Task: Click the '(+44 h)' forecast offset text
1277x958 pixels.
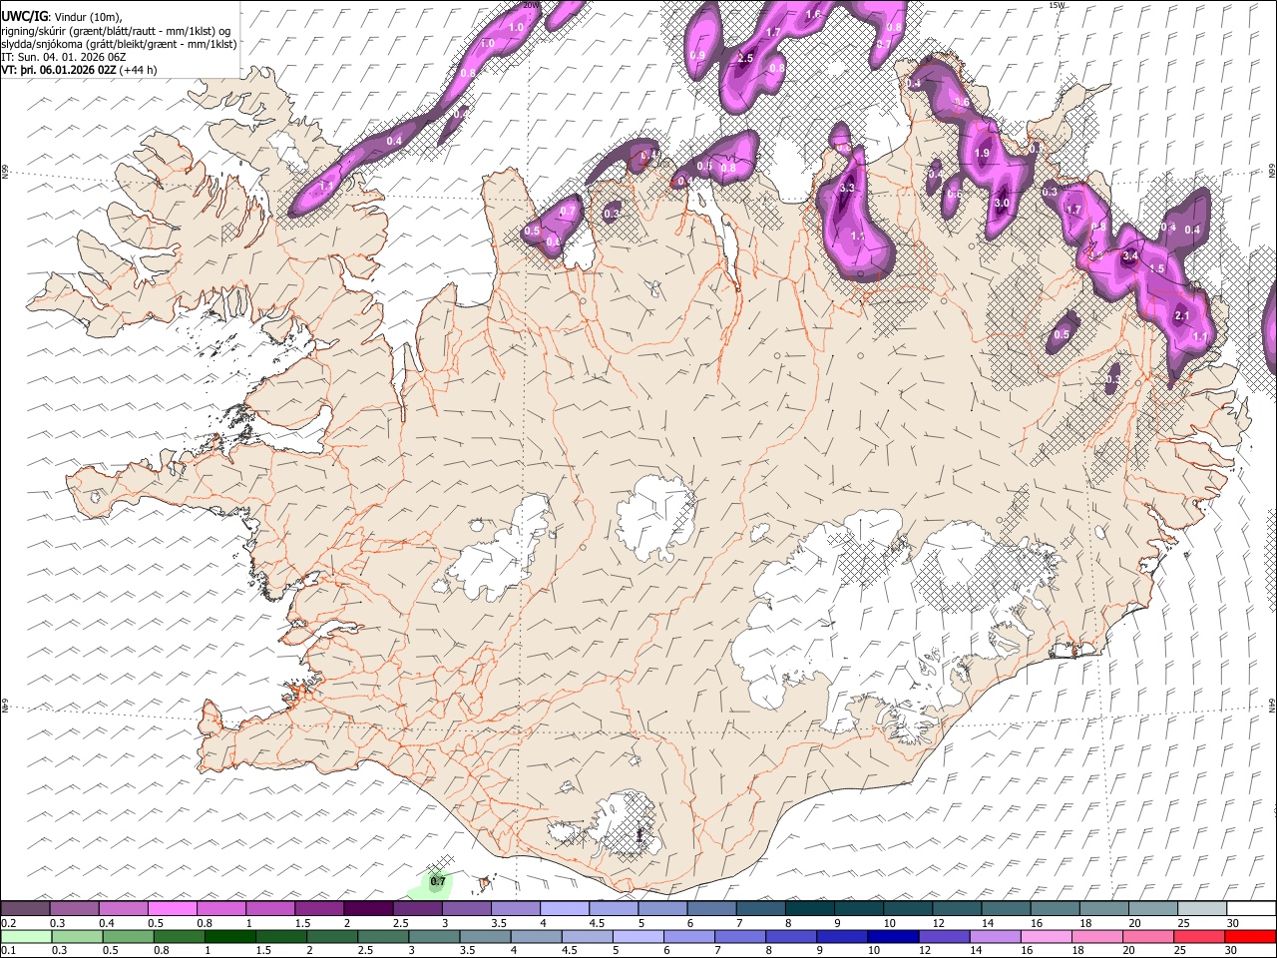Action: pyautogui.click(x=138, y=70)
